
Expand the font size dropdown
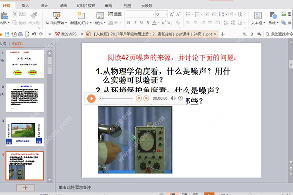tap(166, 14)
